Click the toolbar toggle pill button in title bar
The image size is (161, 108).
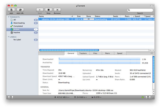[x=152, y=6]
